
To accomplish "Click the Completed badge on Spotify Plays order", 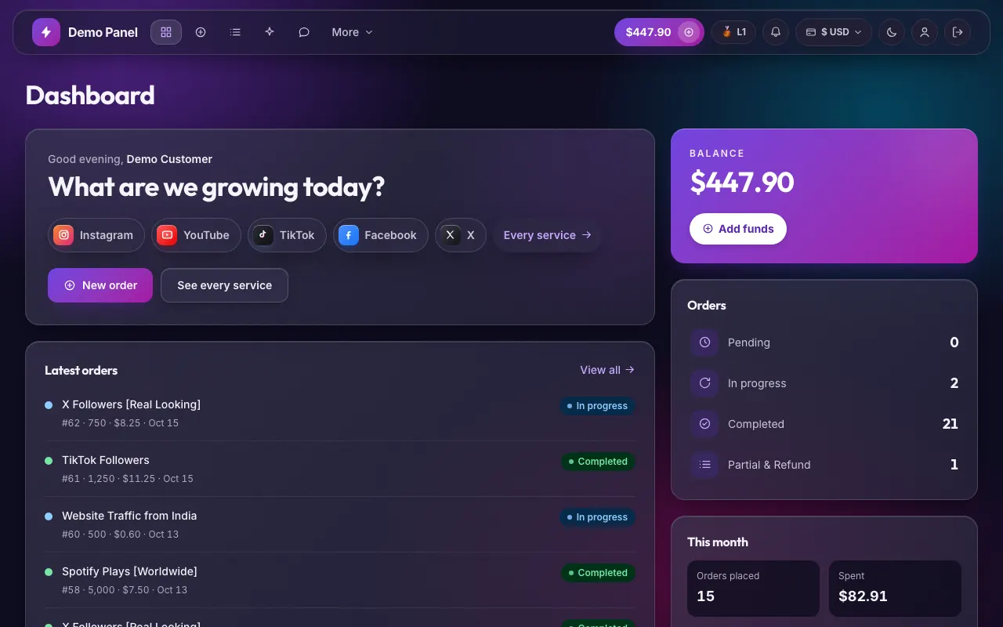I will coord(598,573).
